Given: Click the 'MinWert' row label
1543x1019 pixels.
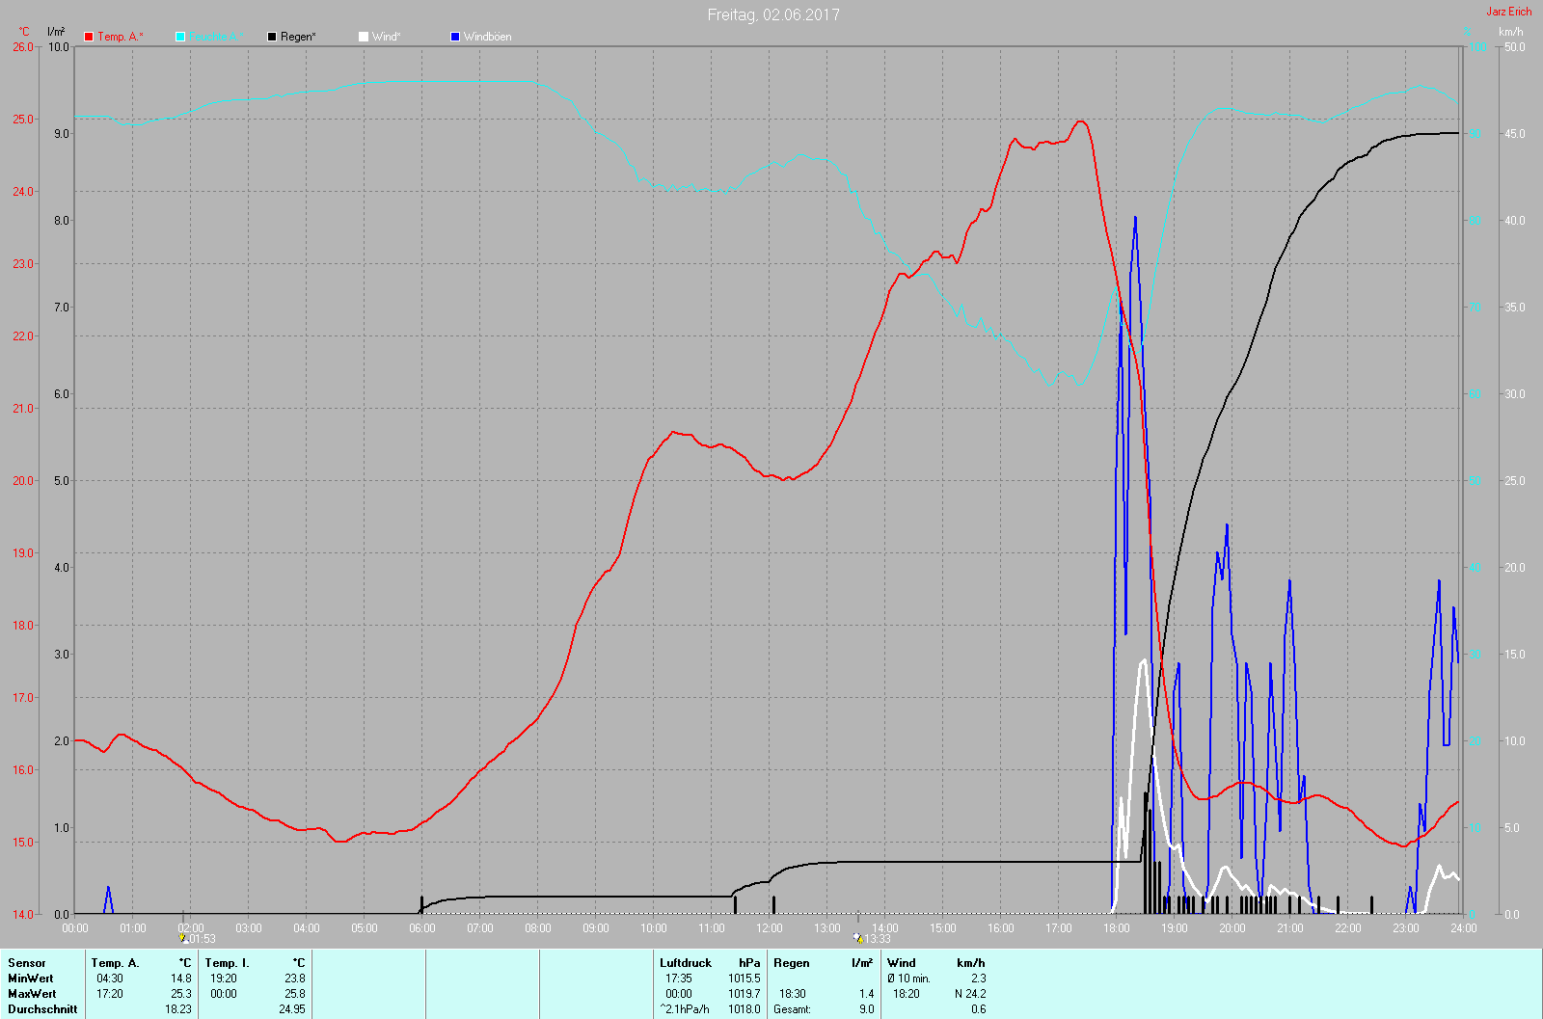Looking at the screenshot, I should coord(31,979).
